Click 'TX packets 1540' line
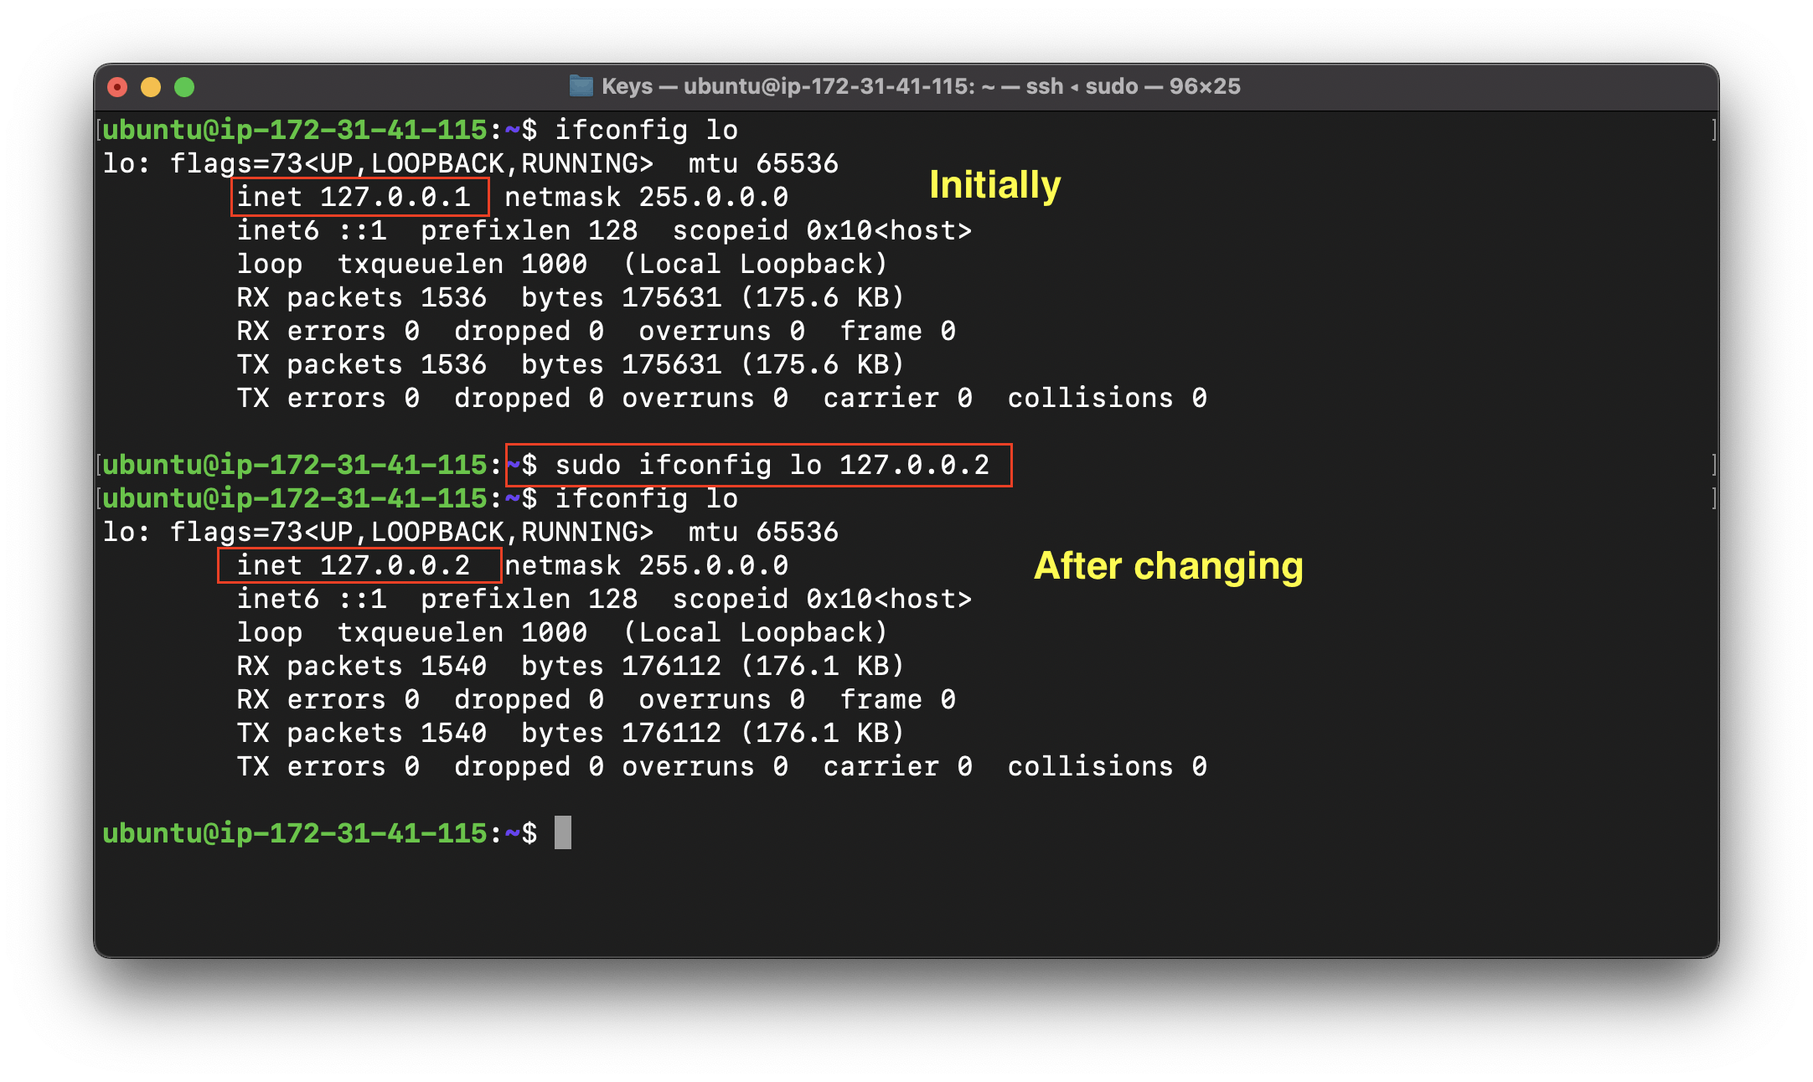The image size is (1813, 1082). tap(571, 733)
